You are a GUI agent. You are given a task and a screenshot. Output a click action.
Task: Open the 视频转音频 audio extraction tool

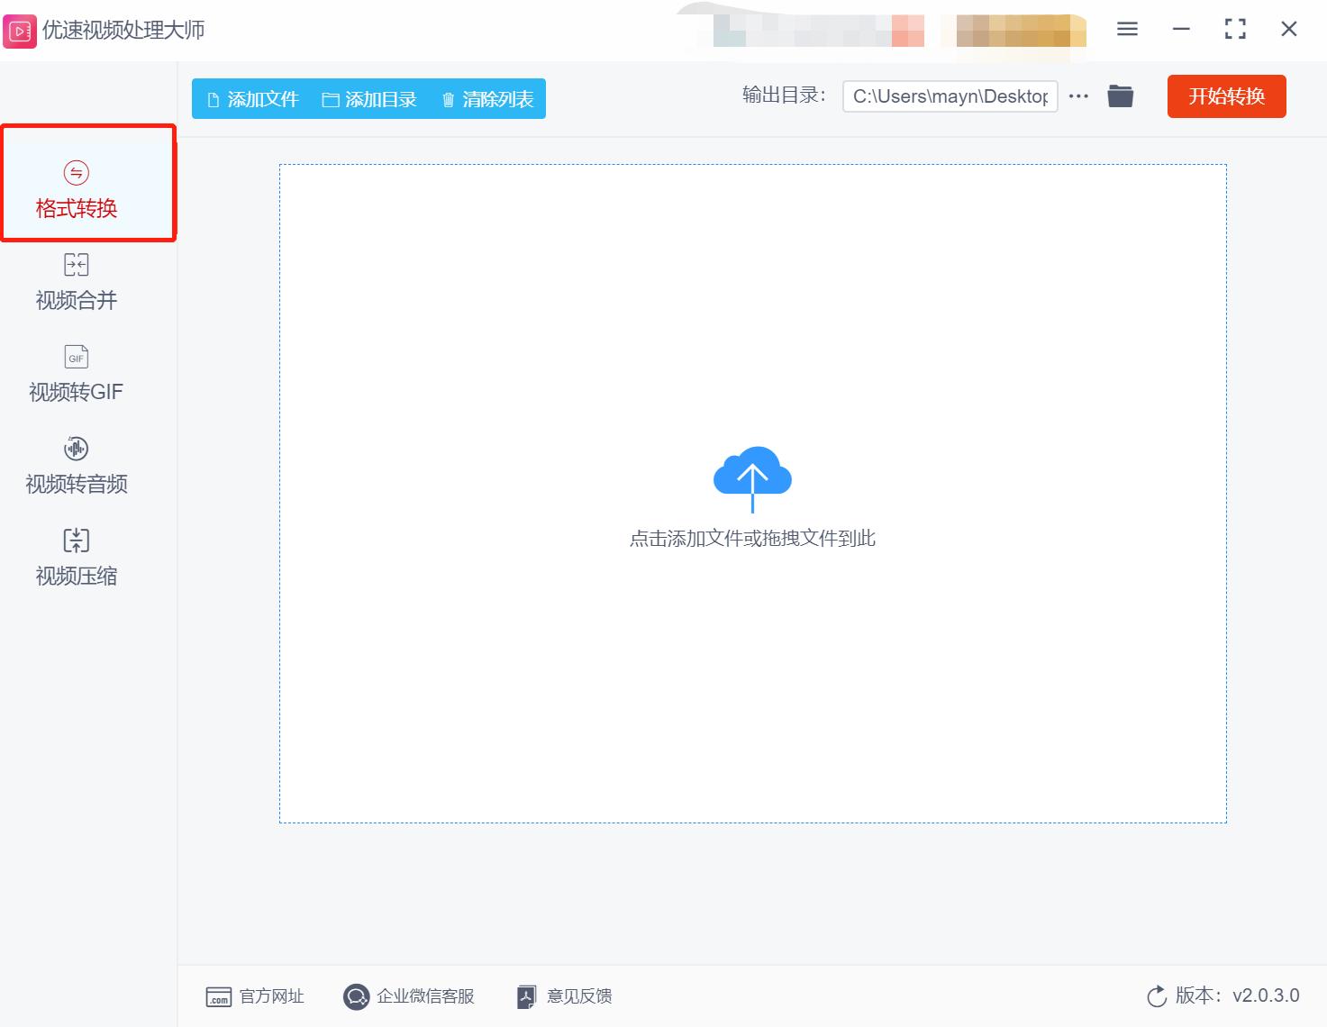point(75,464)
